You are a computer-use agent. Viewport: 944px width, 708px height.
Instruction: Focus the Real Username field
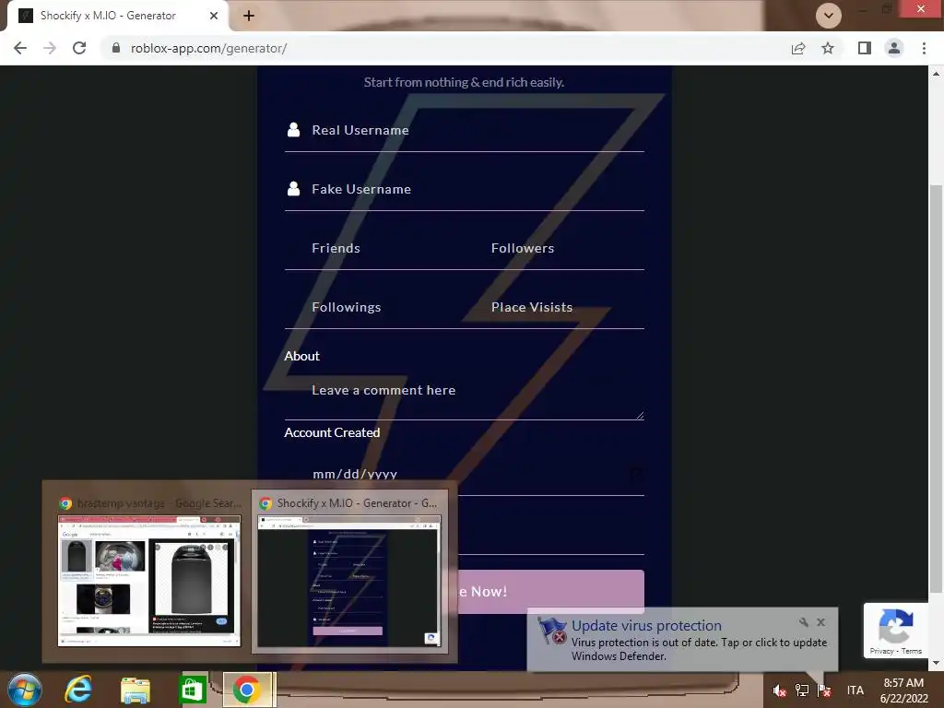coord(465,130)
